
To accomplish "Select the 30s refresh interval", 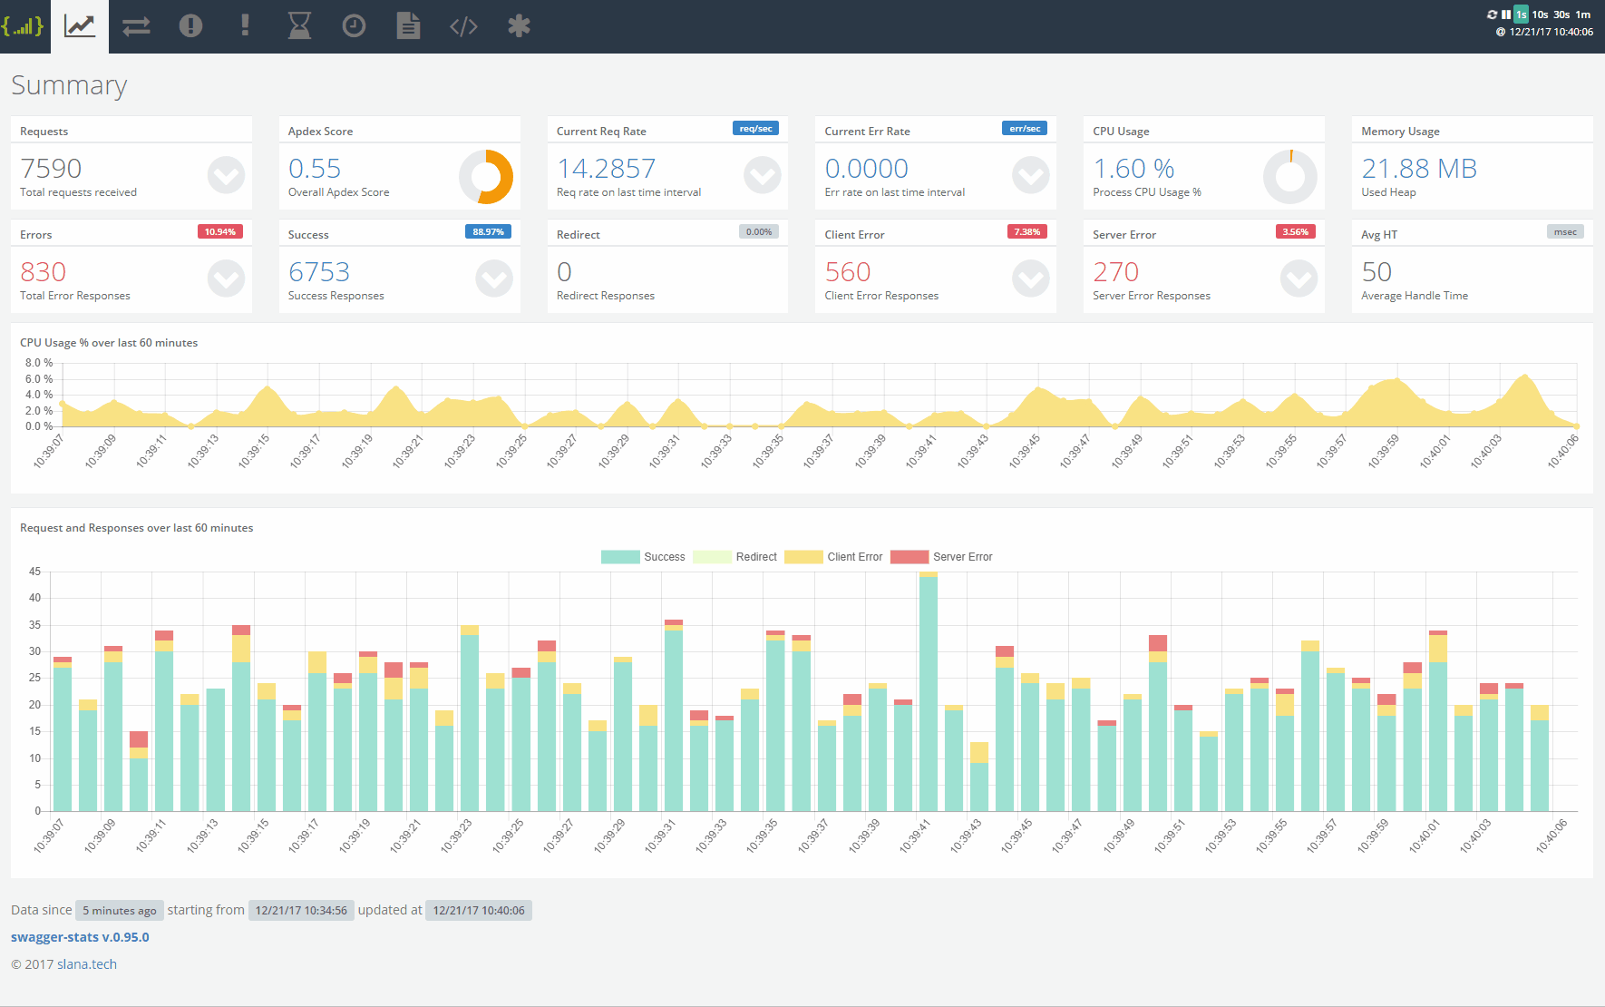I will coord(1561,15).
